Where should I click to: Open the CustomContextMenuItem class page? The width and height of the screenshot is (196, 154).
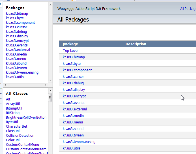pyautogui.click(x=26, y=149)
